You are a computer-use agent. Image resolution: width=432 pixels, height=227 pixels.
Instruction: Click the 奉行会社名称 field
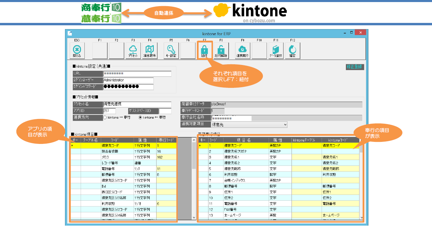(286, 118)
